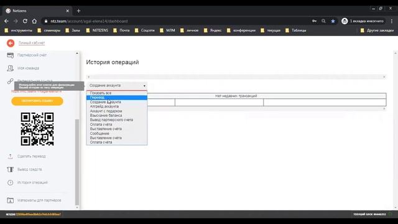Click the Вывод средств icon

[10, 169]
